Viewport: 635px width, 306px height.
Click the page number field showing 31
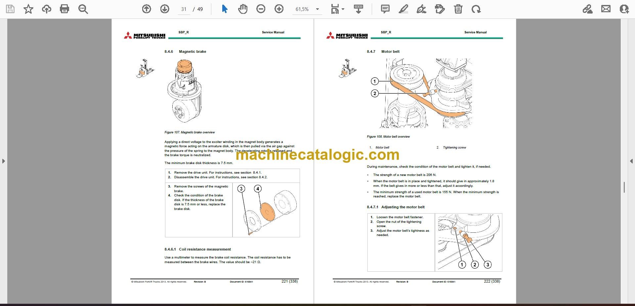coord(184,9)
